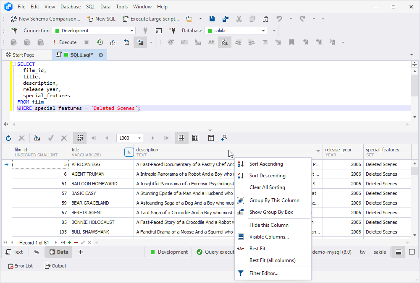Click the stop execution square icon
Screen dimensions: 420x283
coord(86,42)
